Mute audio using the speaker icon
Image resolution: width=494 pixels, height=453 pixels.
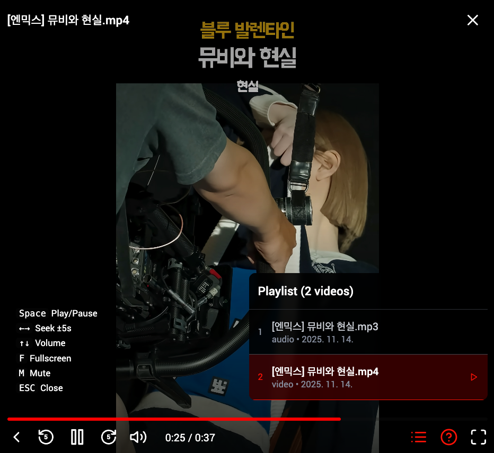(138, 437)
